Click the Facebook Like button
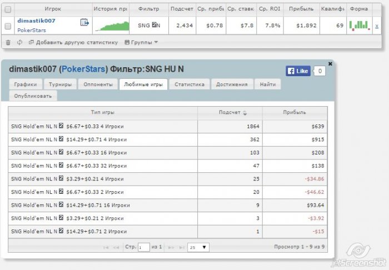 pos(298,71)
